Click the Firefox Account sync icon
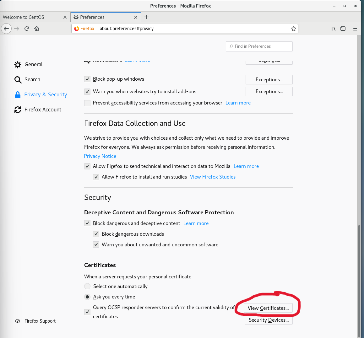This screenshot has height=338, width=364. pos(18,110)
